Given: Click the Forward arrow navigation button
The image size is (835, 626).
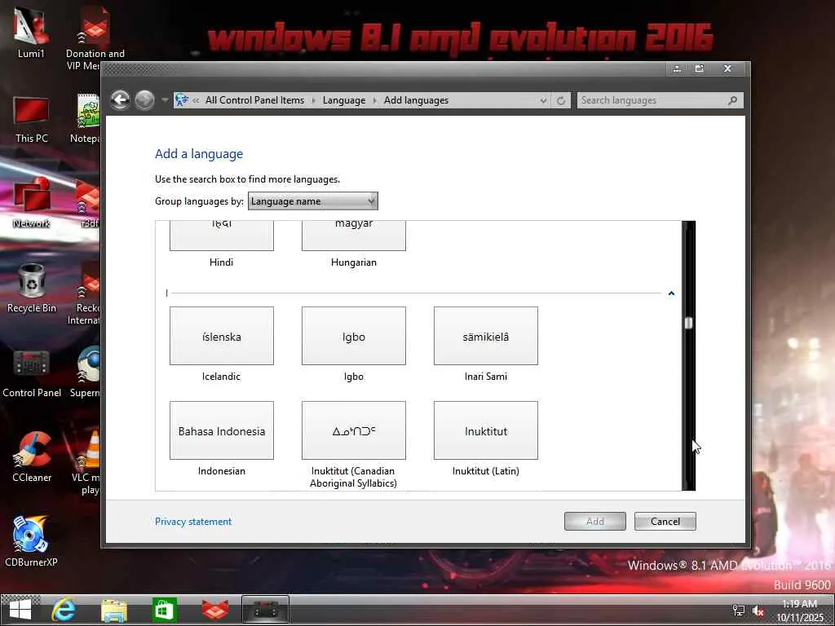Looking at the screenshot, I should pos(144,100).
